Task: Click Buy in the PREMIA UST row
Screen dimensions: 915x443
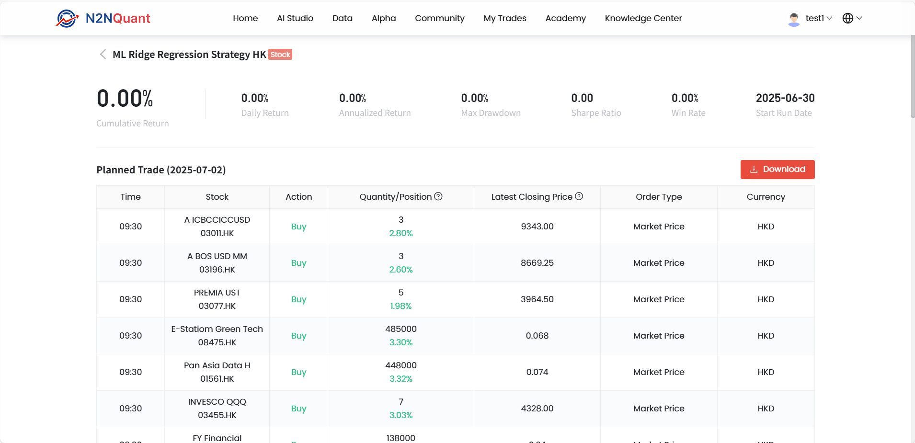Action: 299,299
